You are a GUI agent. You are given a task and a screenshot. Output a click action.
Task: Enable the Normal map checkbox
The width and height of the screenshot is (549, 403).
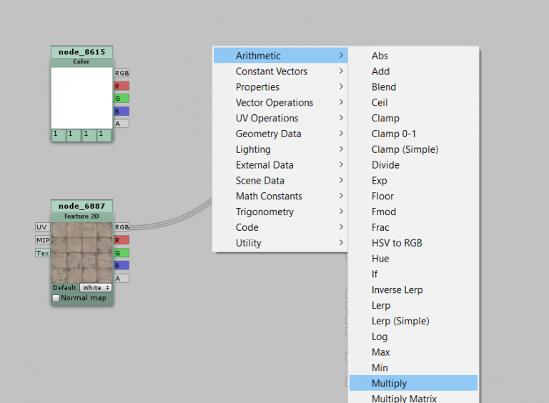[56, 298]
